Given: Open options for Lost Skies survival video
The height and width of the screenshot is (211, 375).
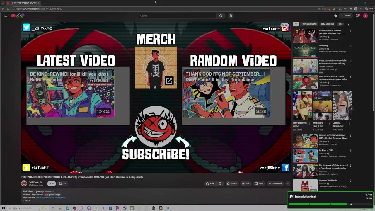Looking at the screenshot, I should (350, 76).
